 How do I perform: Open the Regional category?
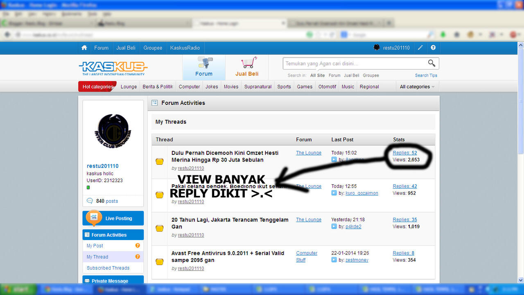tap(369, 86)
